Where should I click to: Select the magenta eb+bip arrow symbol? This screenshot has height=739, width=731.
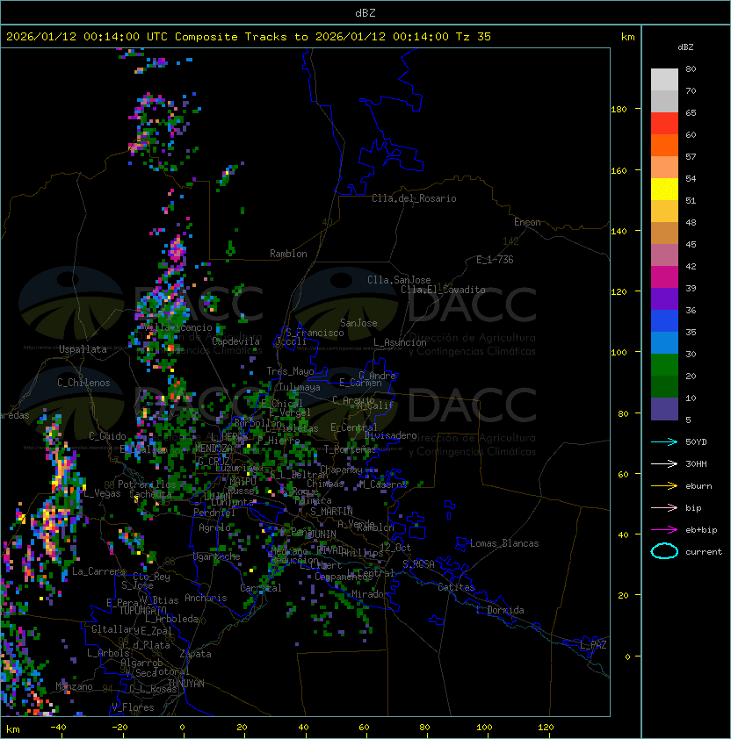pos(664,529)
